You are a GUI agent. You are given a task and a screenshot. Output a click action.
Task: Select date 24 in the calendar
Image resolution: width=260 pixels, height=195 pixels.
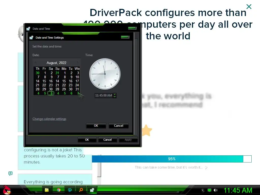click(77, 85)
